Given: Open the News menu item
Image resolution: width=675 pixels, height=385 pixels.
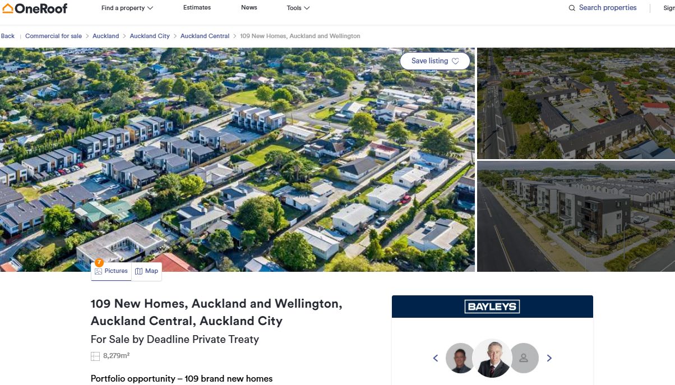Looking at the screenshot, I should (249, 7).
